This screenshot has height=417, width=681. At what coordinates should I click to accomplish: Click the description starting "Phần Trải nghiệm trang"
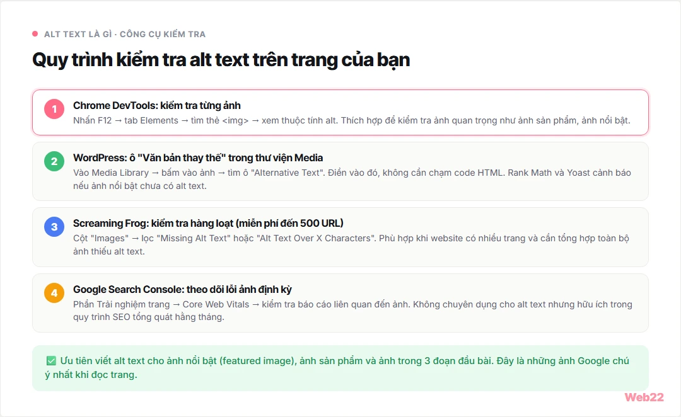coord(352,311)
